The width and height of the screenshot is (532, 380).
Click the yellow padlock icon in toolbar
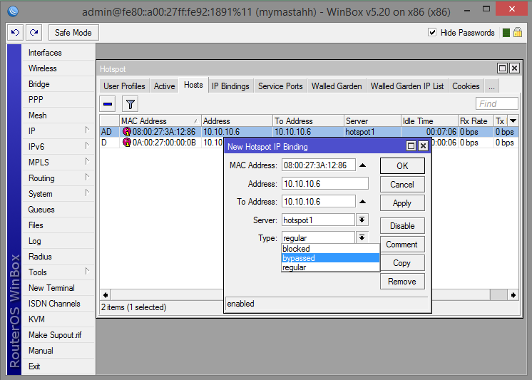pos(518,32)
